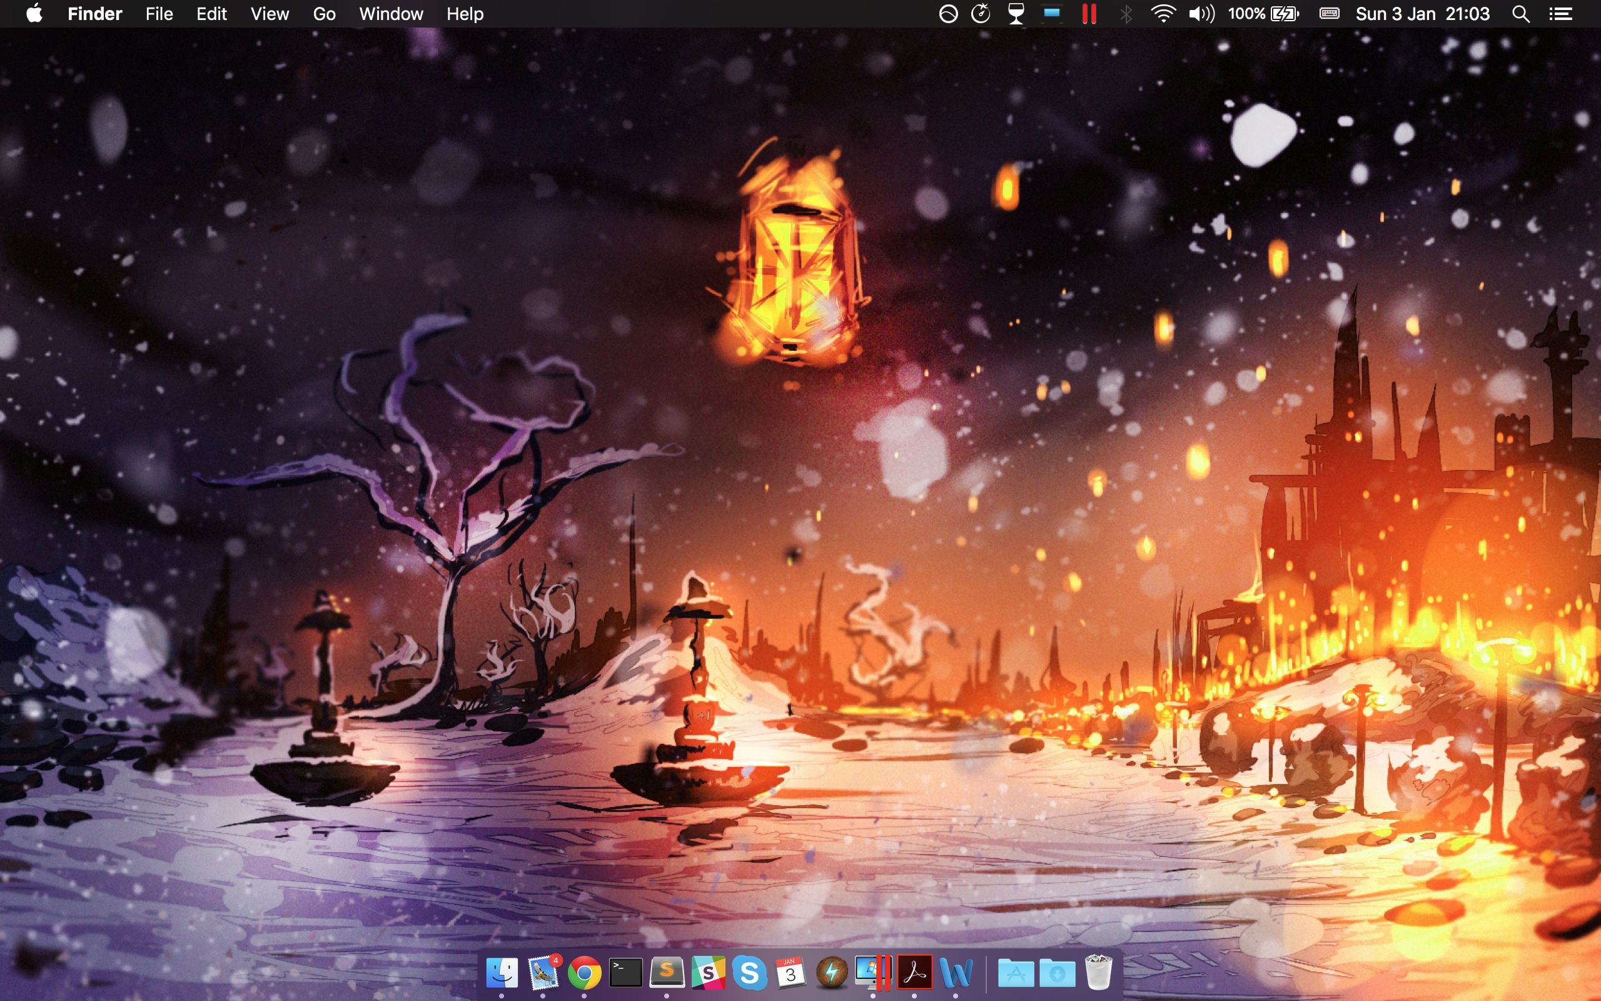The image size is (1601, 1001).
Task: Open the Go menu
Action: tap(324, 14)
